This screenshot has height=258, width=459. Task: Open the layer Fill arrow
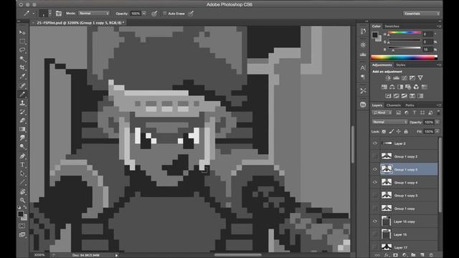[437, 132]
